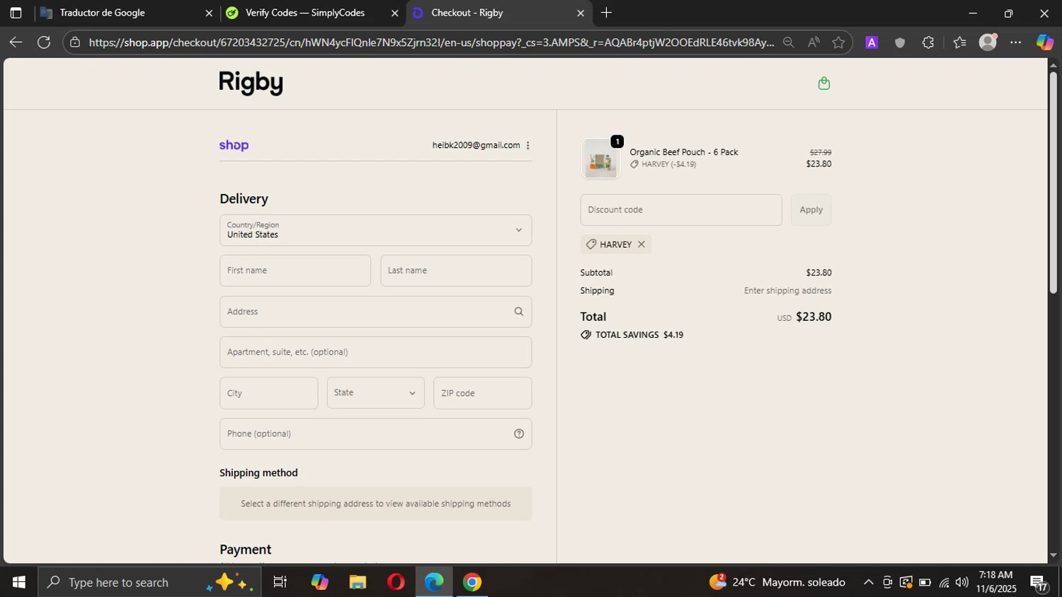Go back to the previous page
This screenshot has width=1062, height=597.
click(16, 42)
